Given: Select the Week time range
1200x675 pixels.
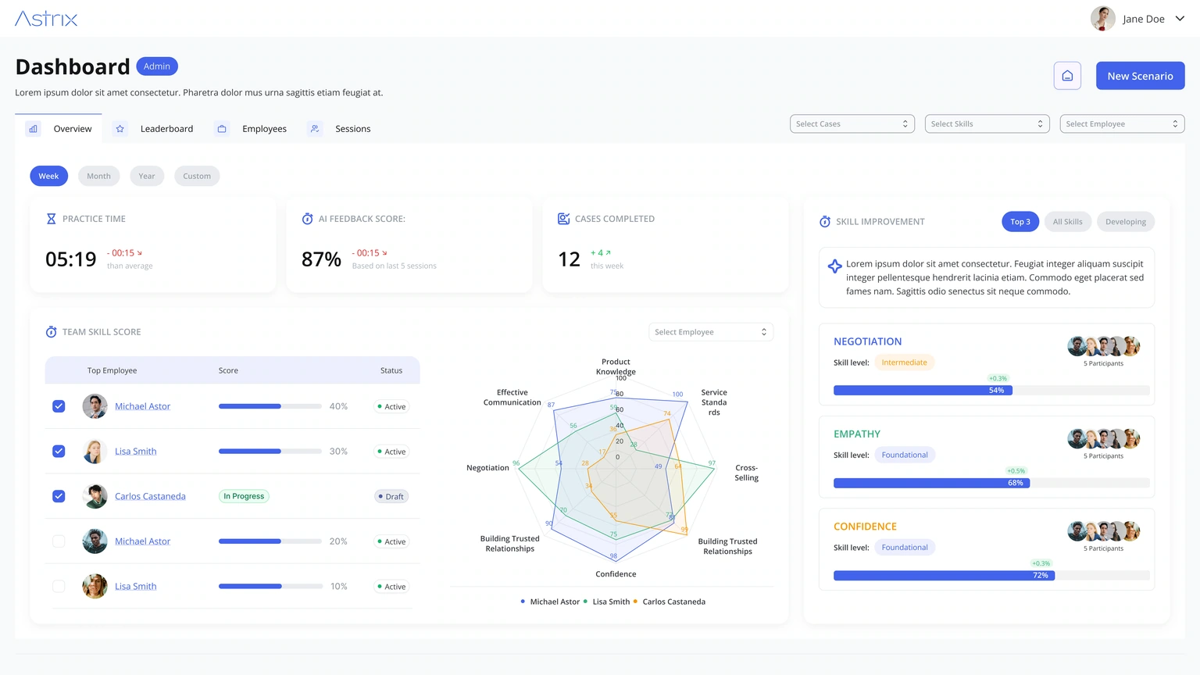Looking at the screenshot, I should pos(49,176).
